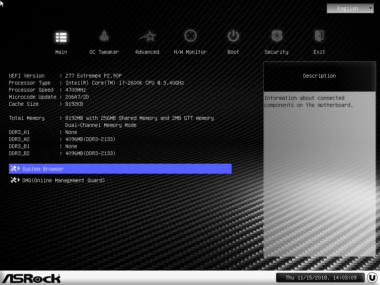Viewport: 380px width, 285px height.
Task: Open the Advanced tab label
Action: [147, 52]
